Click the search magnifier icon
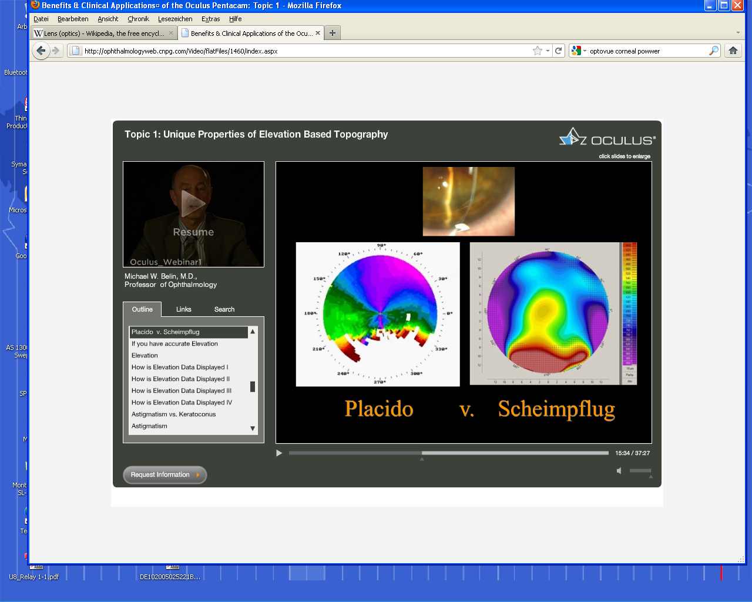 (713, 51)
